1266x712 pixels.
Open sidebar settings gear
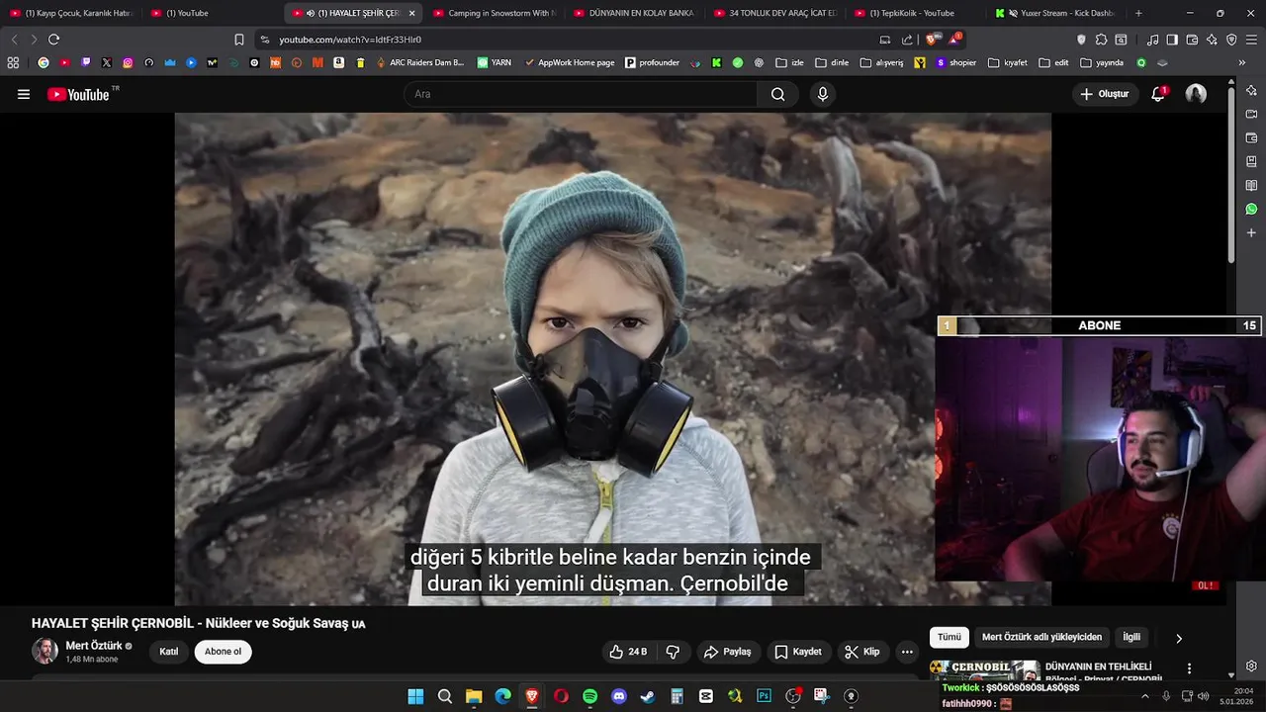pyautogui.click(x=1251, y=667)
